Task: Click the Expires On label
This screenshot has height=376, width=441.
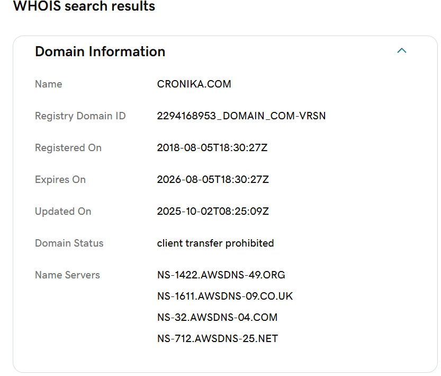Action: (x=60, y=179)
